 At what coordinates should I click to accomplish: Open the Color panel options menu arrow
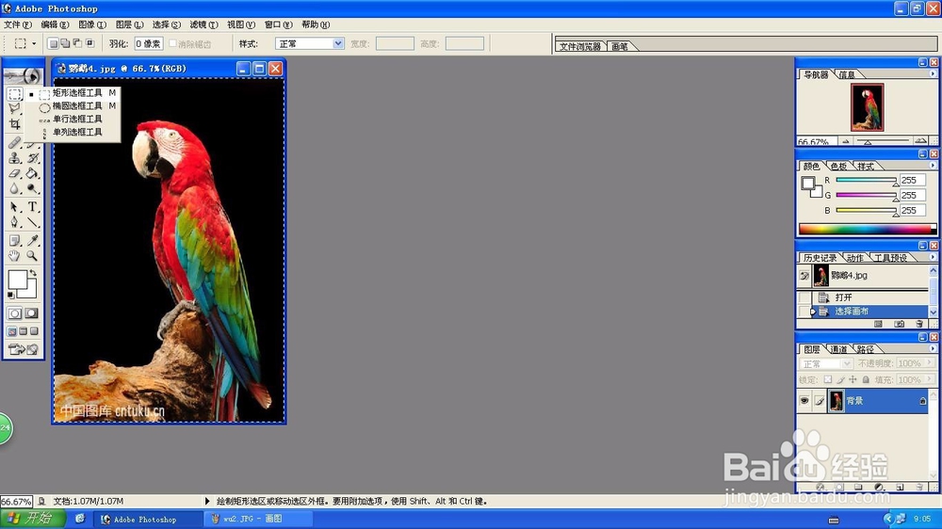933,165
